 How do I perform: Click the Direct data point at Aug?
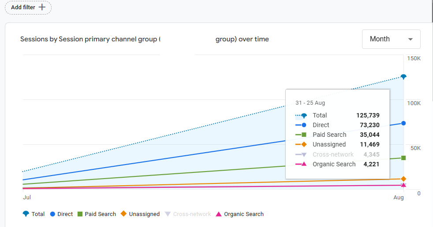pos(403,123)
